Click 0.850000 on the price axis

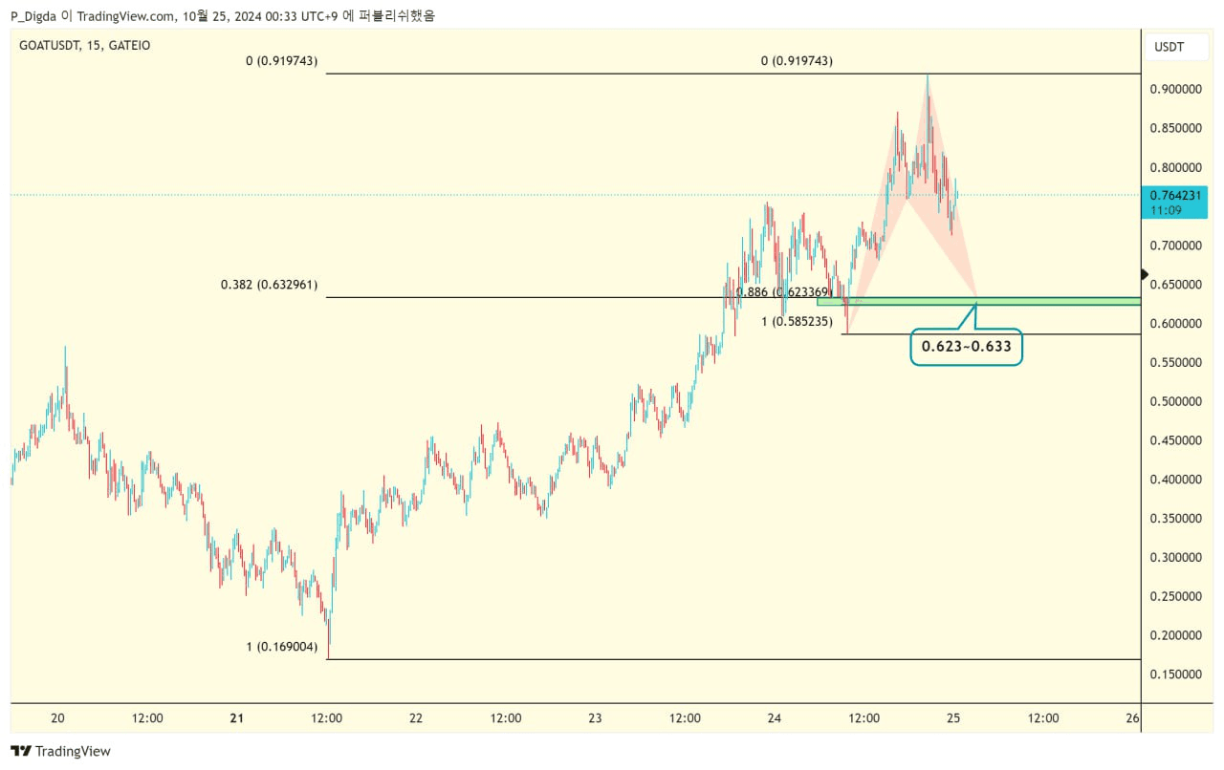(1175, 128)
